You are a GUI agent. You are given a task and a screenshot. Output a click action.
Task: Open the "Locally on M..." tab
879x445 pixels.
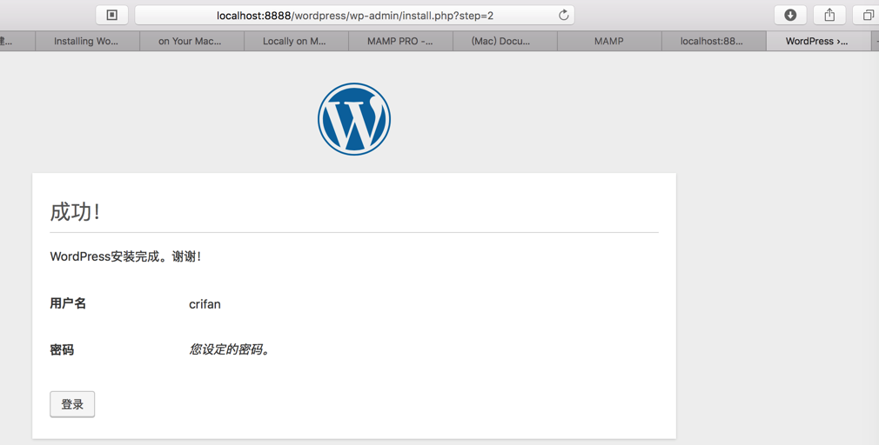click(x=296, y=41)
